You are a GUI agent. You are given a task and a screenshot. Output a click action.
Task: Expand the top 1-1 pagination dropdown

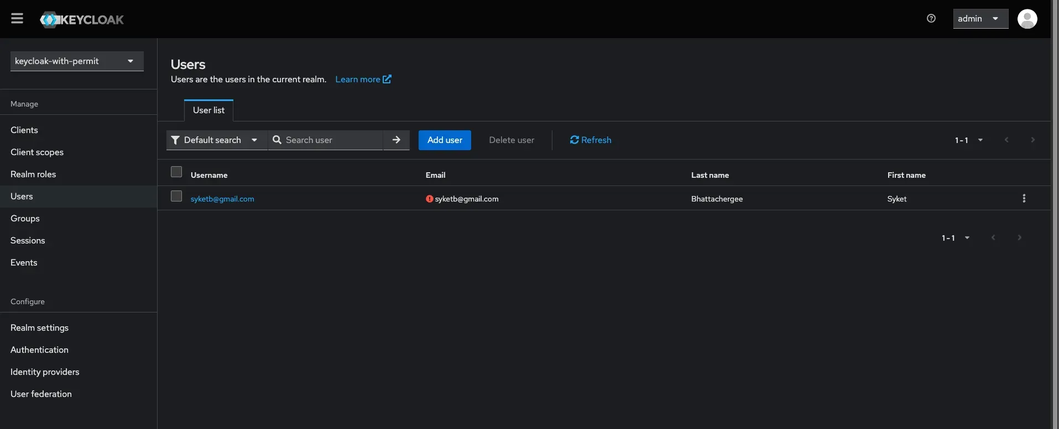pyautogui.click(x=968, y=140)
